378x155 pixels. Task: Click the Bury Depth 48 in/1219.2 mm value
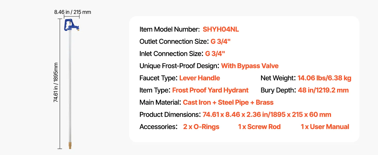point(323,90)
